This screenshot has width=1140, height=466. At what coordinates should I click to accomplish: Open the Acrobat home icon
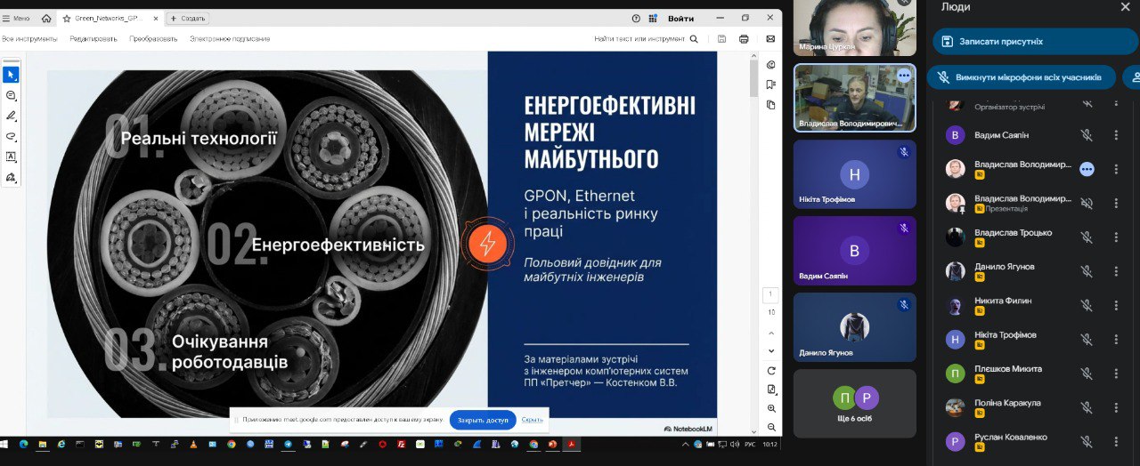(x=46, y=18)
